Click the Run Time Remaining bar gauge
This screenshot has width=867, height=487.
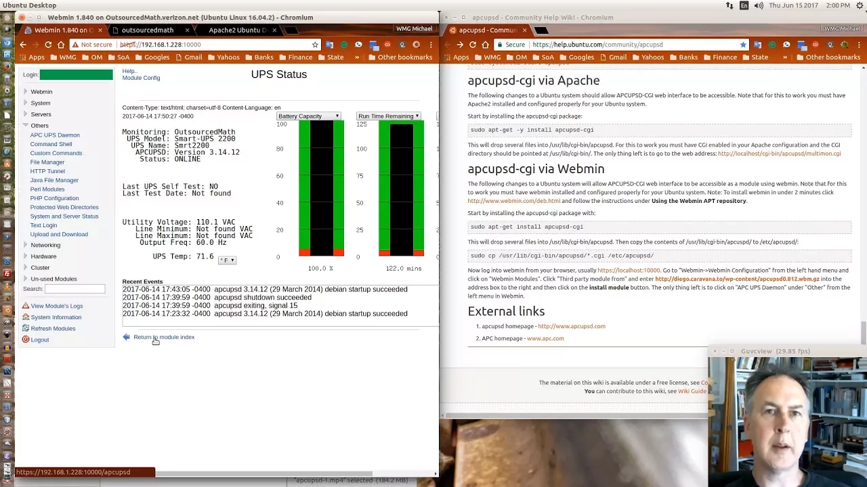[x=401, y=189]
